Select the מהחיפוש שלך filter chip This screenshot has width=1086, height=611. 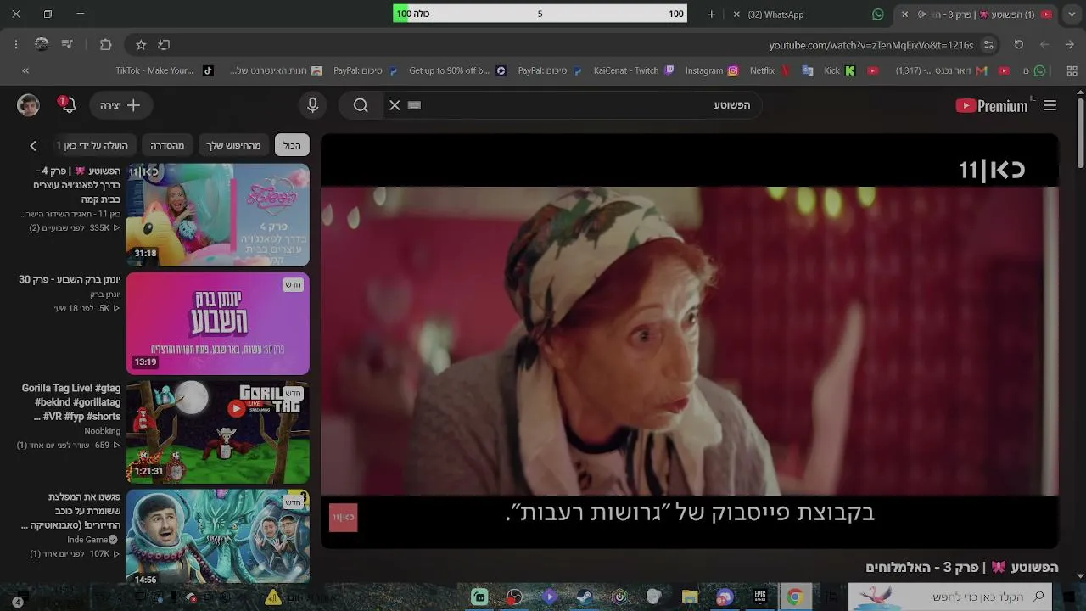[234, 145]
